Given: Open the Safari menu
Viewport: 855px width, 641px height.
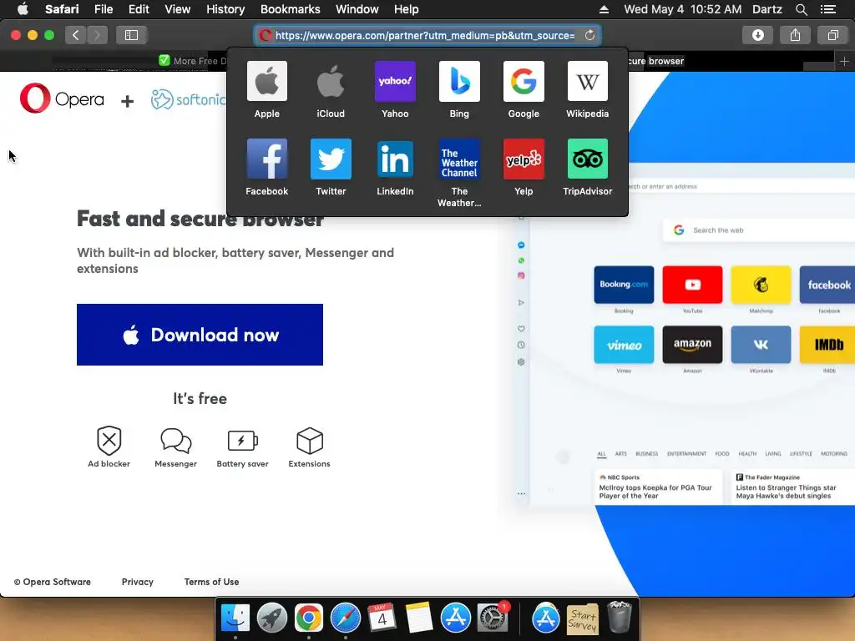Looking at the screenshot, I should [x=62, y=9].
